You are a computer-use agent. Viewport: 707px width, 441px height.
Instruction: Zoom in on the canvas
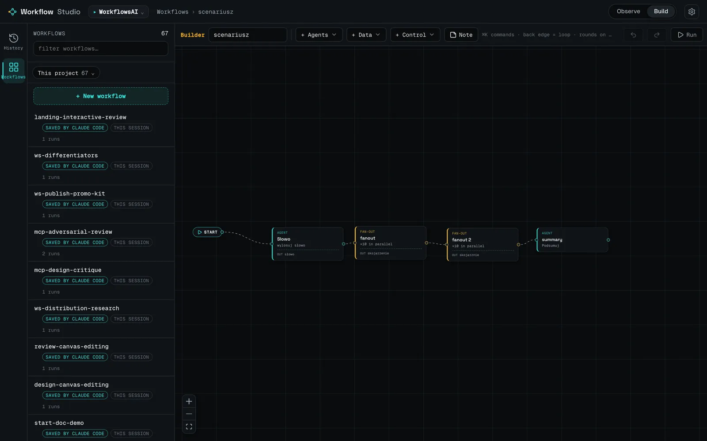pyautogui.click(x=189, y=401)
